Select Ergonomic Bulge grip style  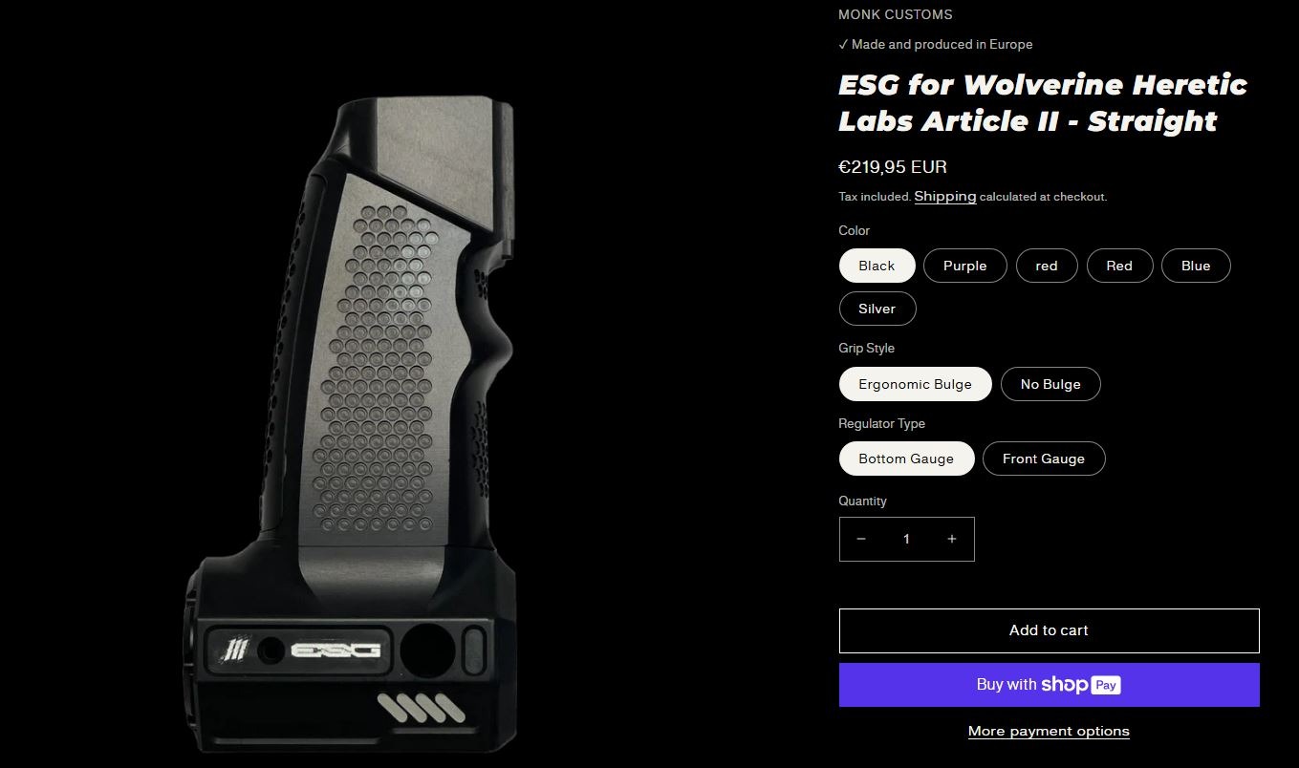pyautogui.click(x=915, y=384)
